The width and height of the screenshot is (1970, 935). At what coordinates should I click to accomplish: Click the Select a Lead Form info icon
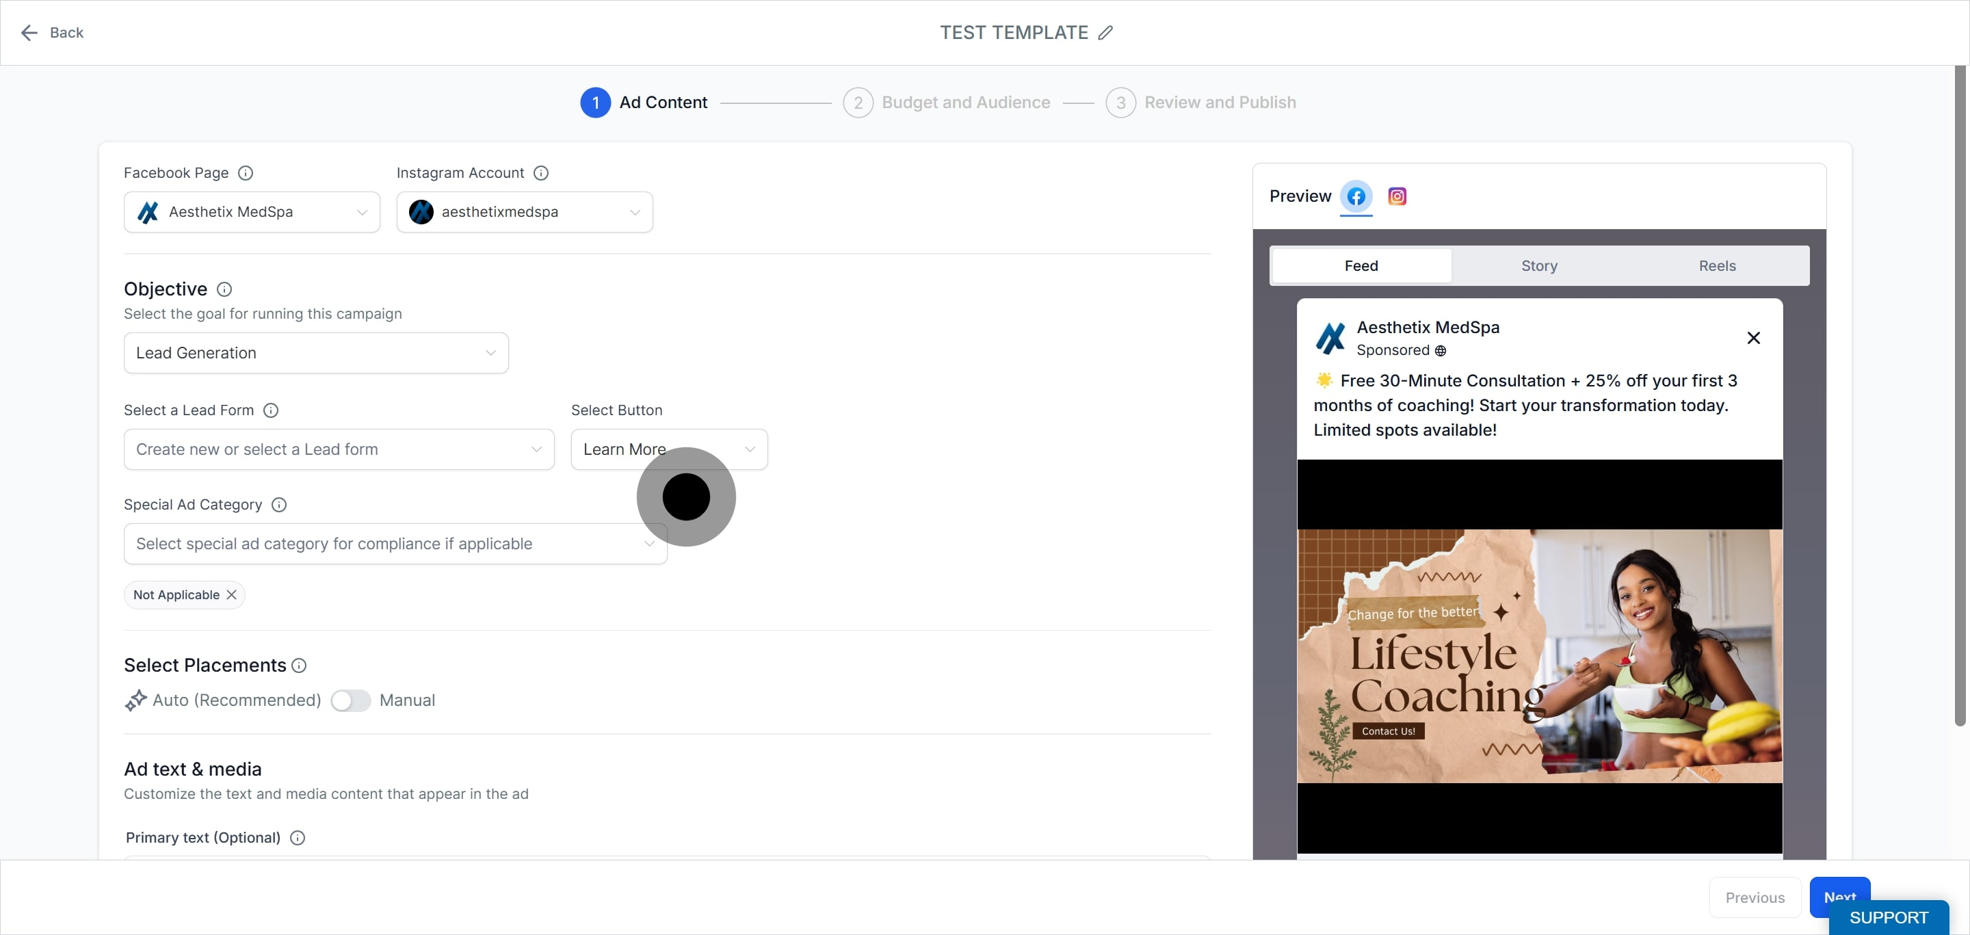coord(271,410)
